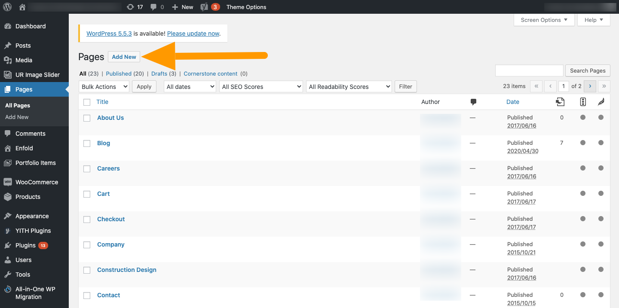Click Readability score feather column icon
This screenshot has height=308, width=619.
pyautogui.click(x=601, y=102)
